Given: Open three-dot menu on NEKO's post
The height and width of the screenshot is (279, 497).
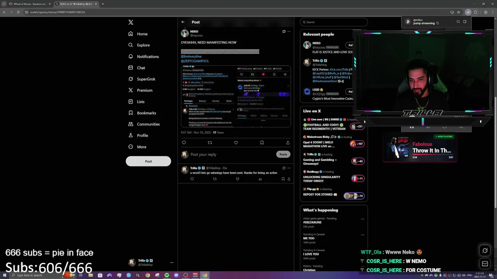Looking at the screenshot, I should point(288,31).
